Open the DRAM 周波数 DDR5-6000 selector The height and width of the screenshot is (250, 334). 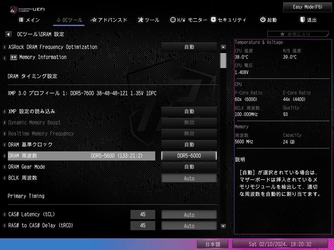coord(189,156)
